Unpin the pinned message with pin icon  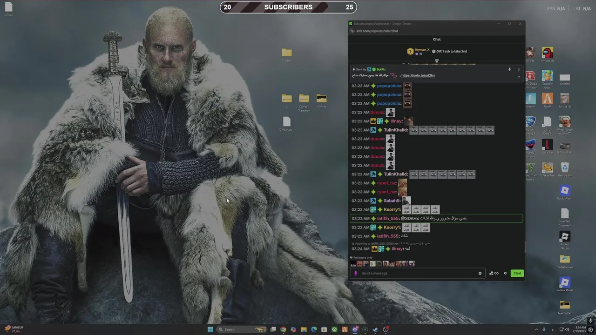pyautogui.click(x=509, y=69)
